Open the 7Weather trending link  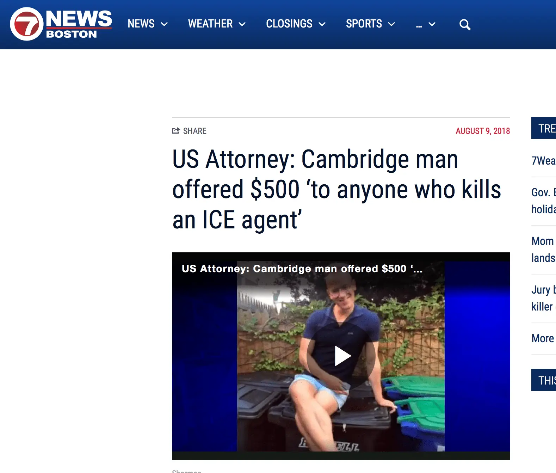pos(544,161)
